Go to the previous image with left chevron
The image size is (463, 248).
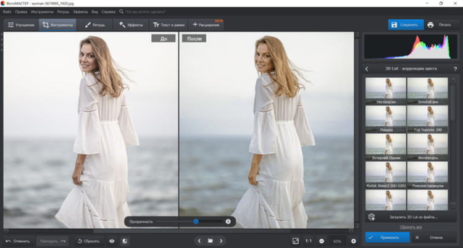click(199, 241)
